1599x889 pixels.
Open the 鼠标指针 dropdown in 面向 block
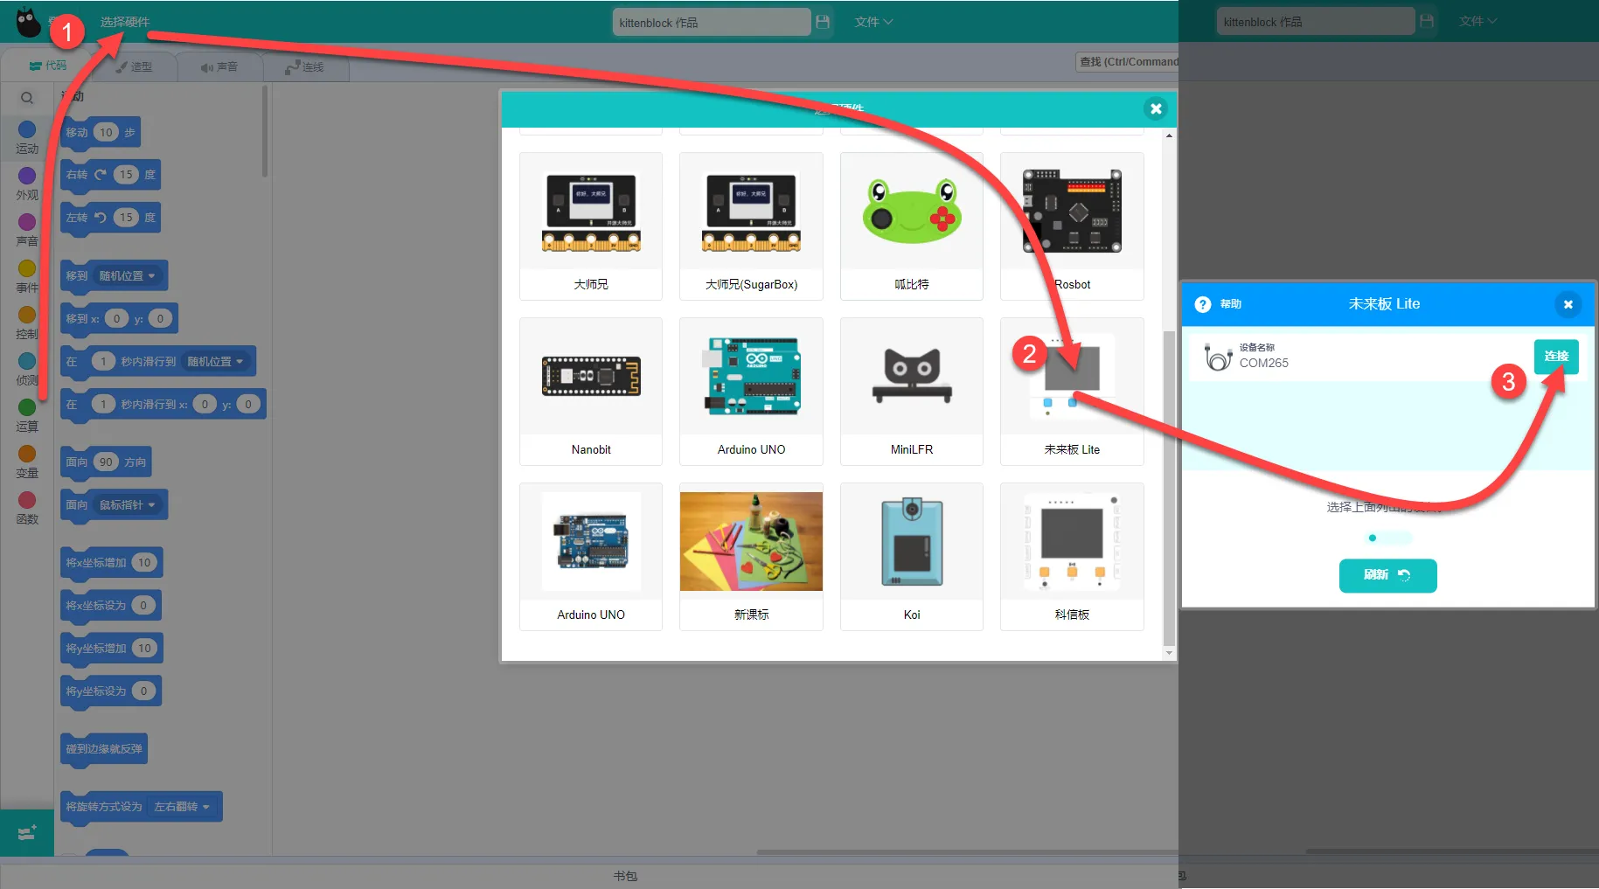click(x=127, y=505)
